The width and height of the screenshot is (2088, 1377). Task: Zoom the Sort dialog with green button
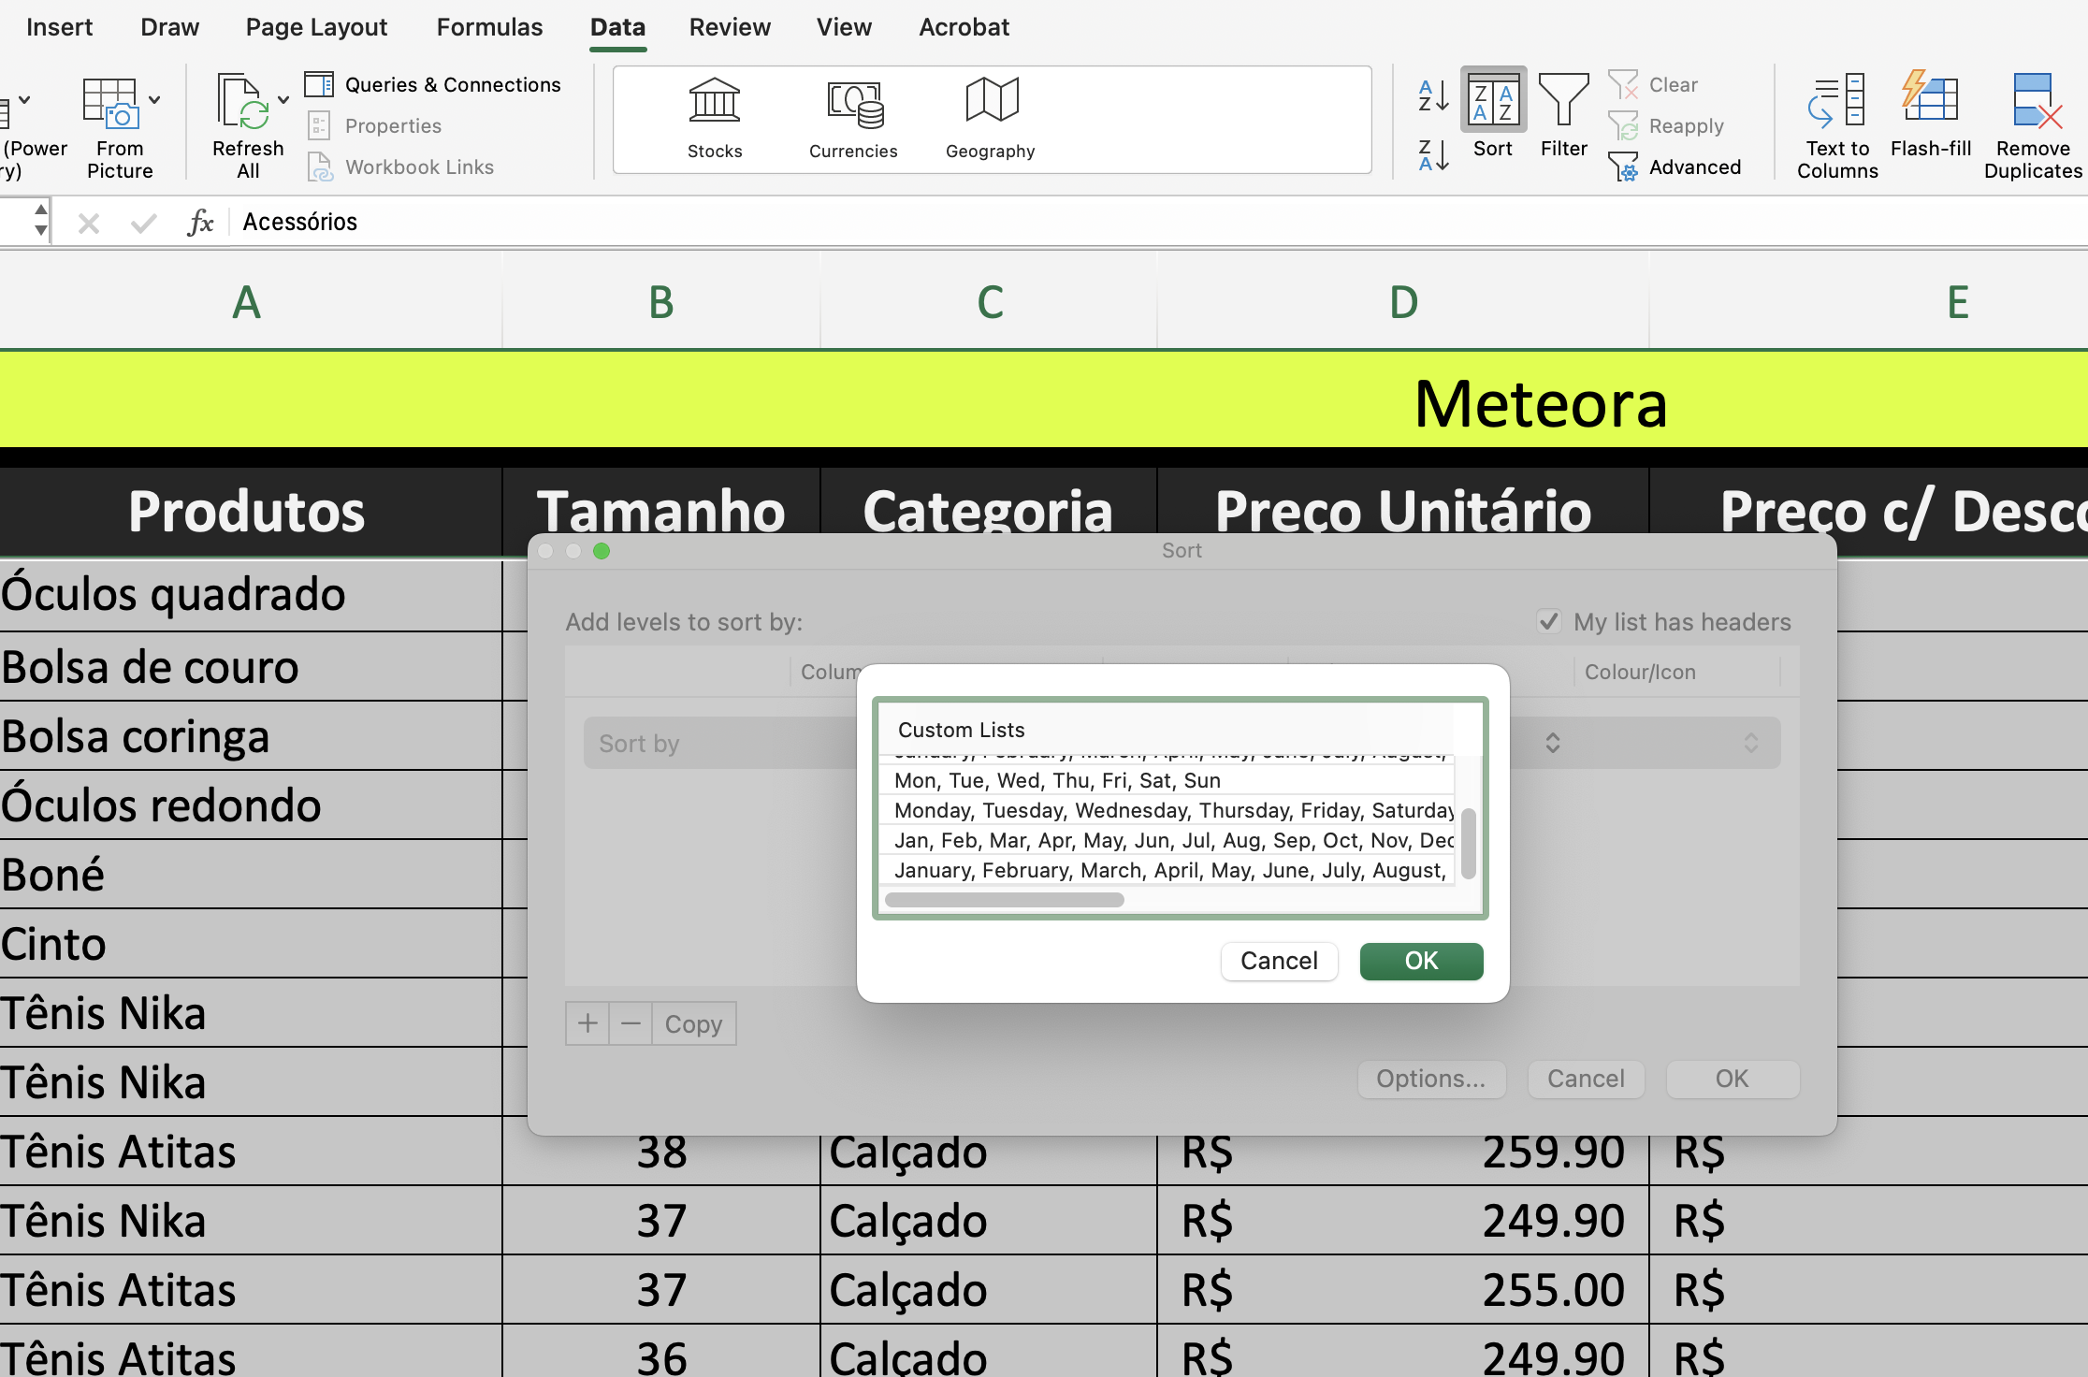[x=602, y=551]
